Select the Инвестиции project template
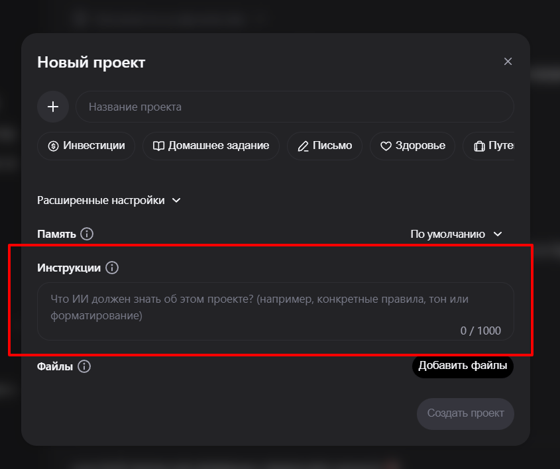The width and height of the screenshot is (560, 469). pyautogui.click(x=86, y=146)
